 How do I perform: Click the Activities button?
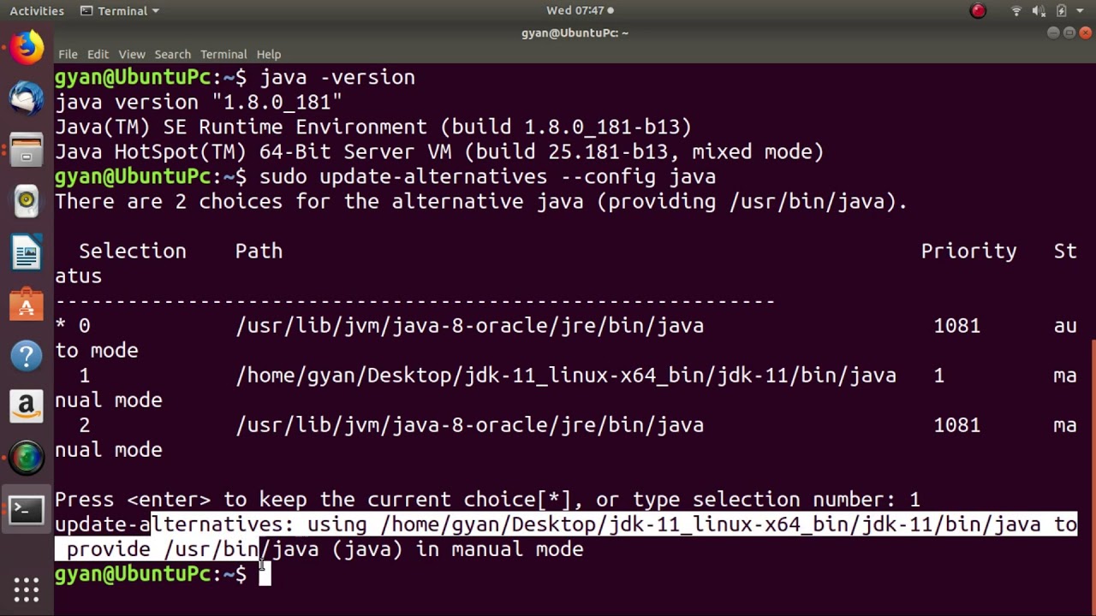click(x=37, y=11)
